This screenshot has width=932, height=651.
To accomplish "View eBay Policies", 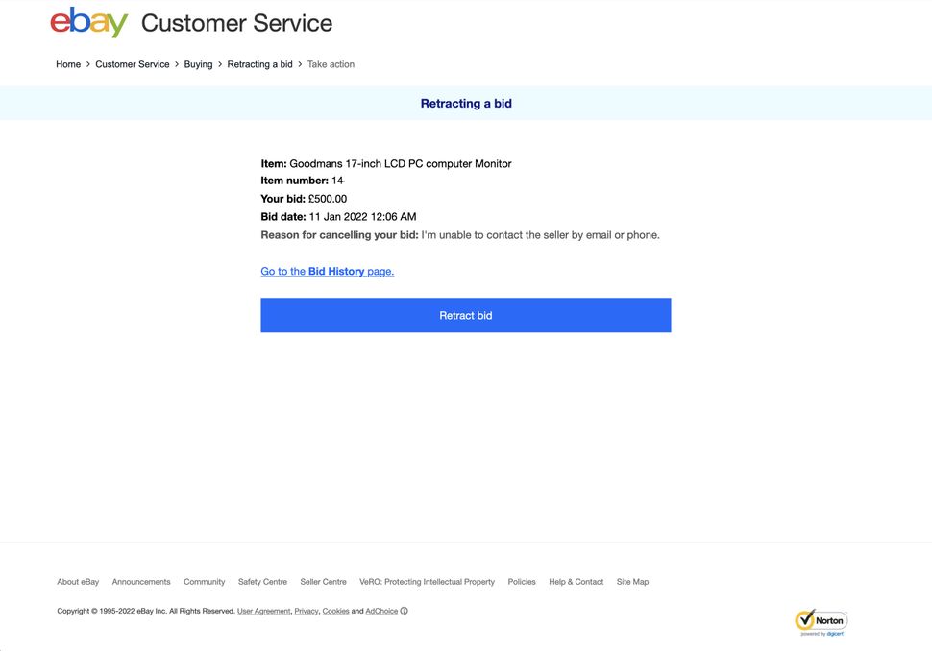I will tap(522, 581).
